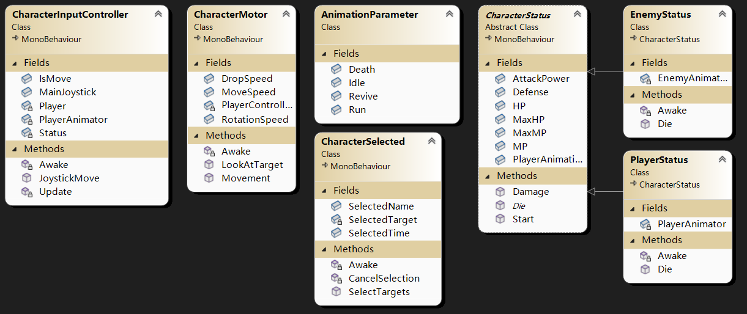Click the field icon beside IsMove
The width and height of the screenshot is (747, 314).
coord(27,79)
